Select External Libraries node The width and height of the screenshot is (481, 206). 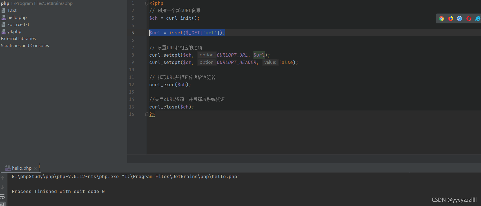(18, 39)
